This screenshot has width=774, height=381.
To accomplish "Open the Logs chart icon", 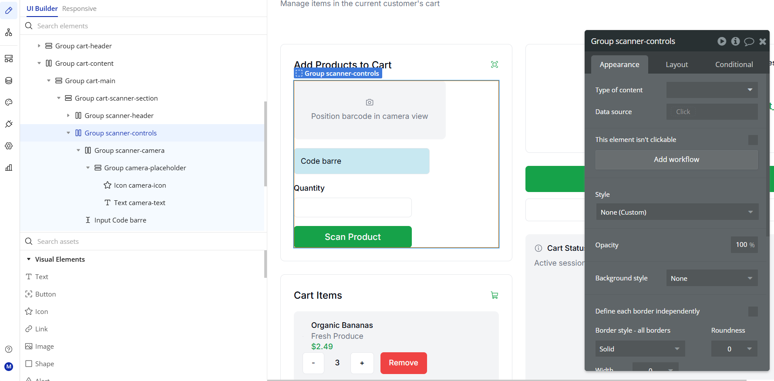I will tap(9, 168).
